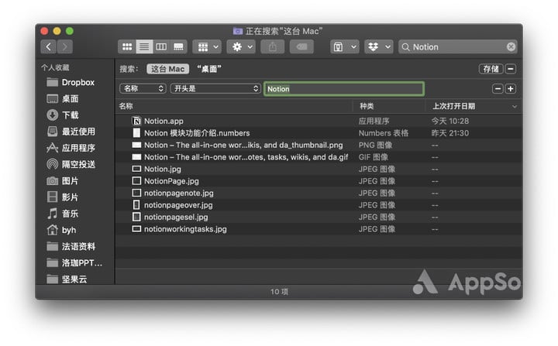Open 洛珈PPT… folder in the sidebar

(74, 262)
